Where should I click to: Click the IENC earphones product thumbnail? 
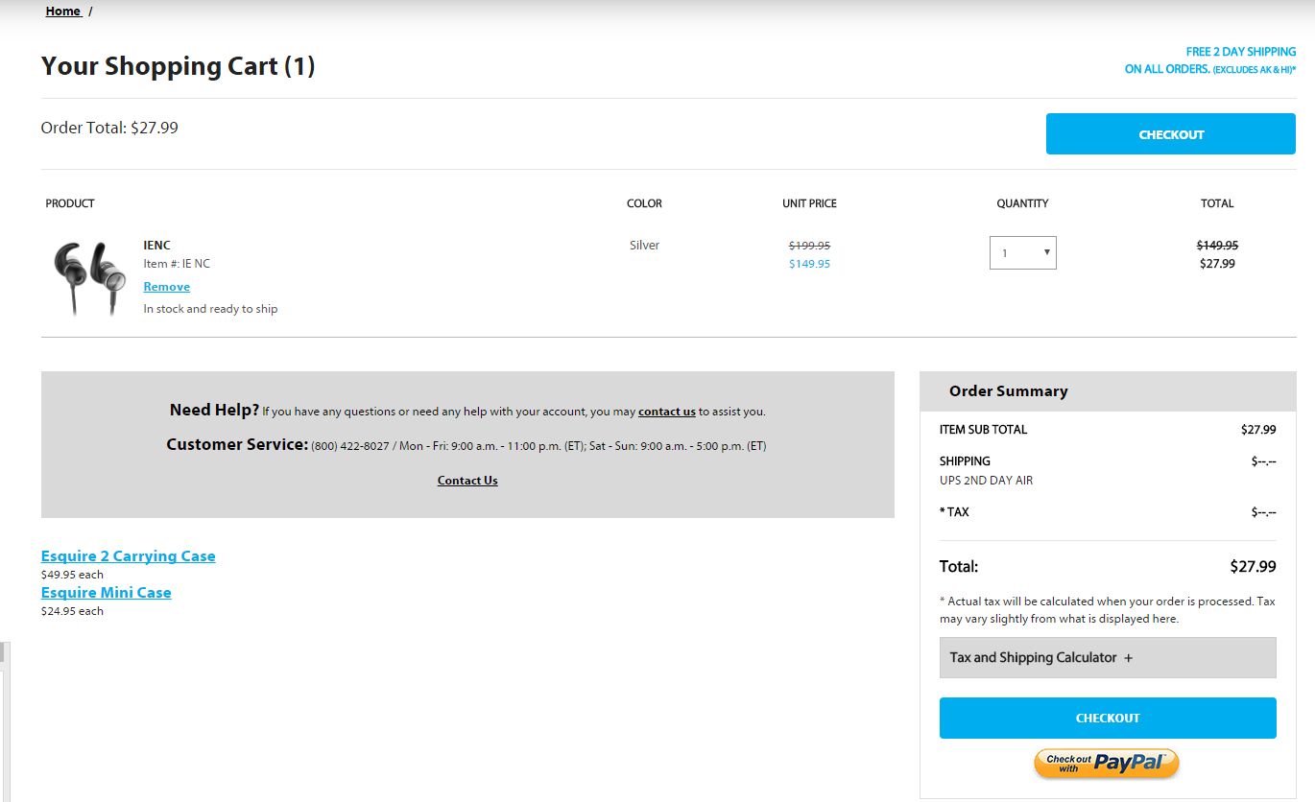(89, 277)
